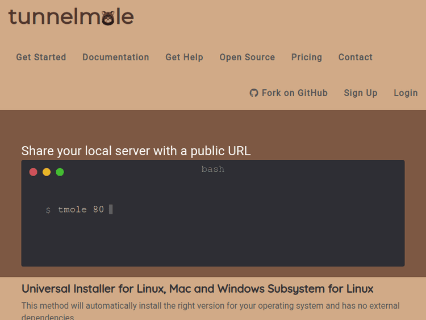This screenshot has width=426, height=320.
Task: Open the Get Started page
Action: 41,57
